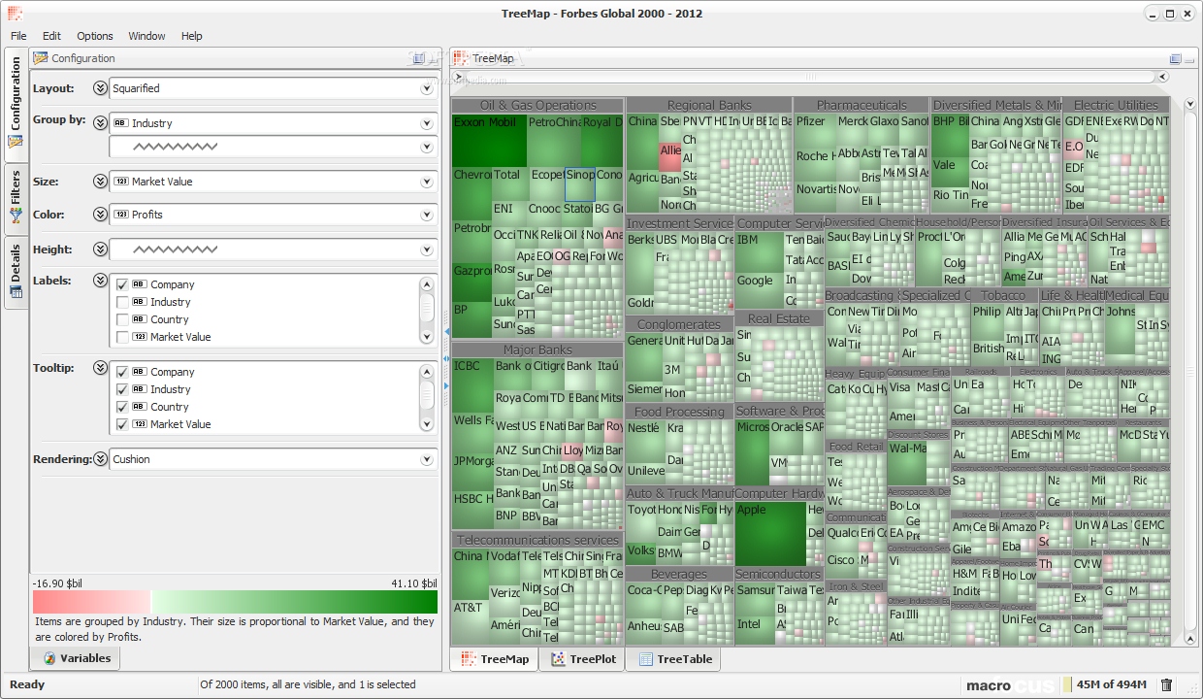
Task: Check Market Value in the Labels list
Action: [x=122, y=337]
